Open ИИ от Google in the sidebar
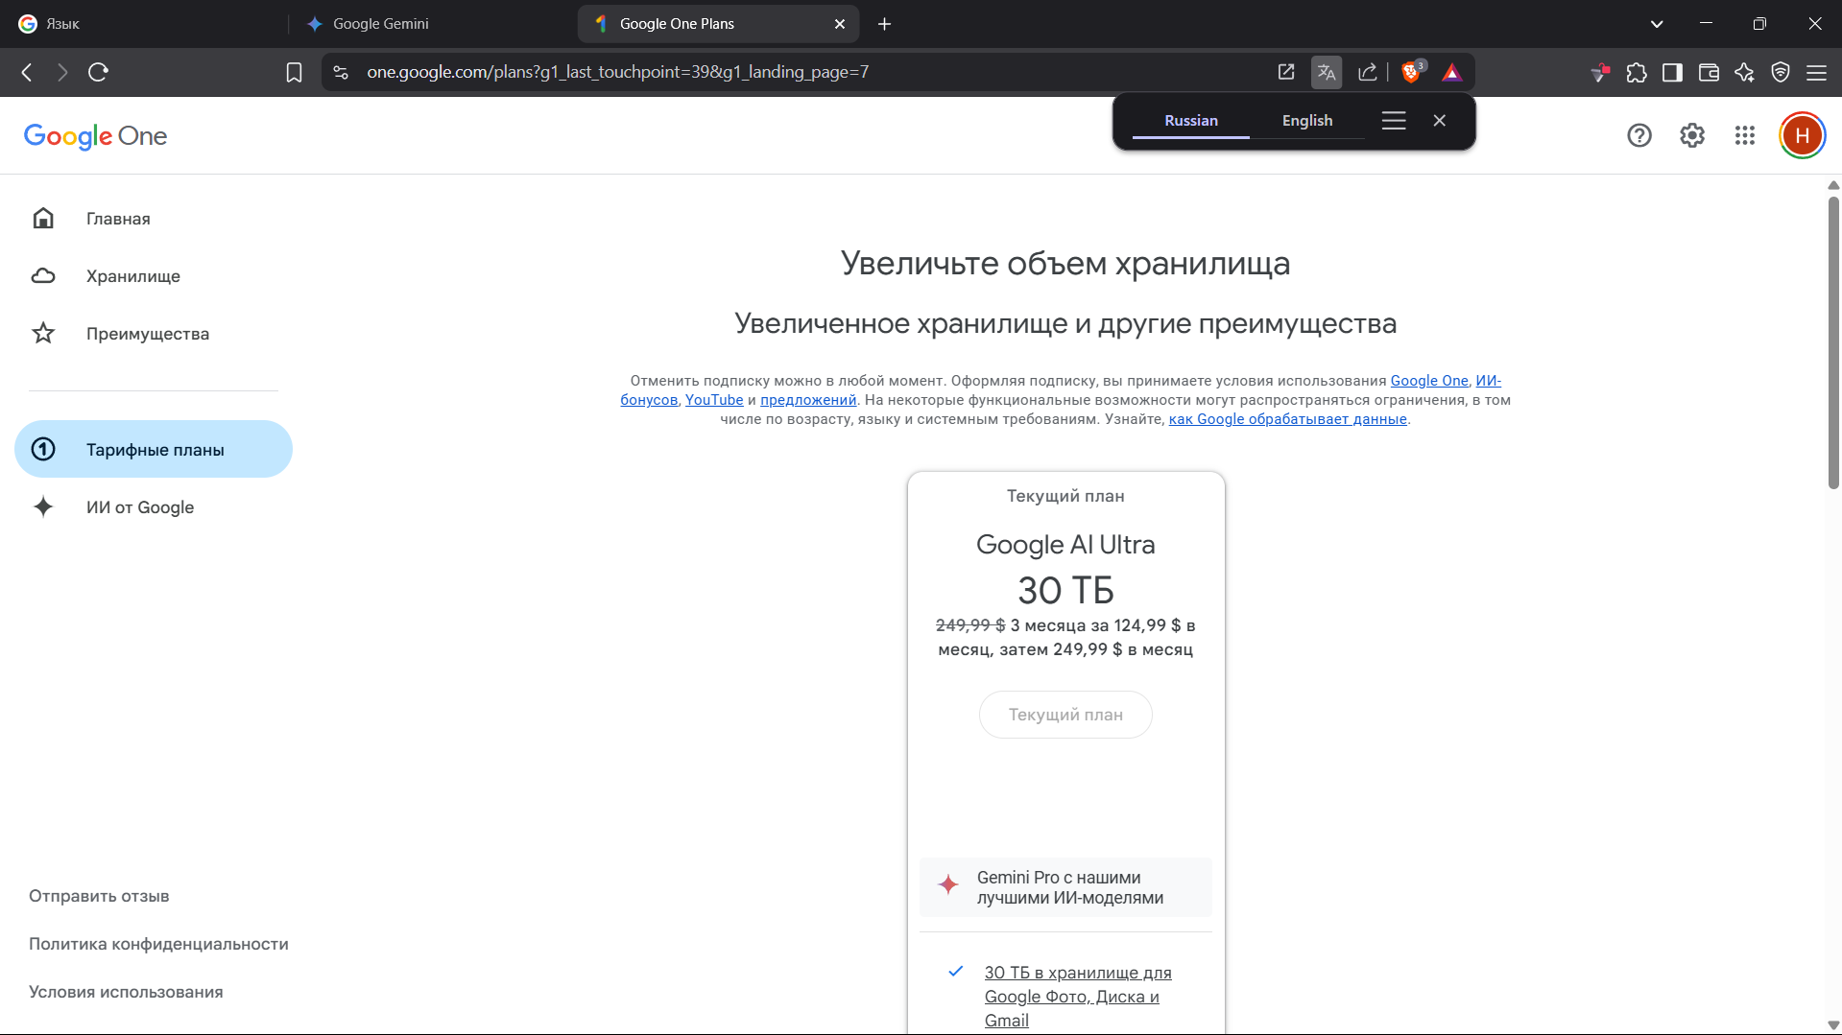The height and width of the screenshot is (1035, 1842). [154, 506]
